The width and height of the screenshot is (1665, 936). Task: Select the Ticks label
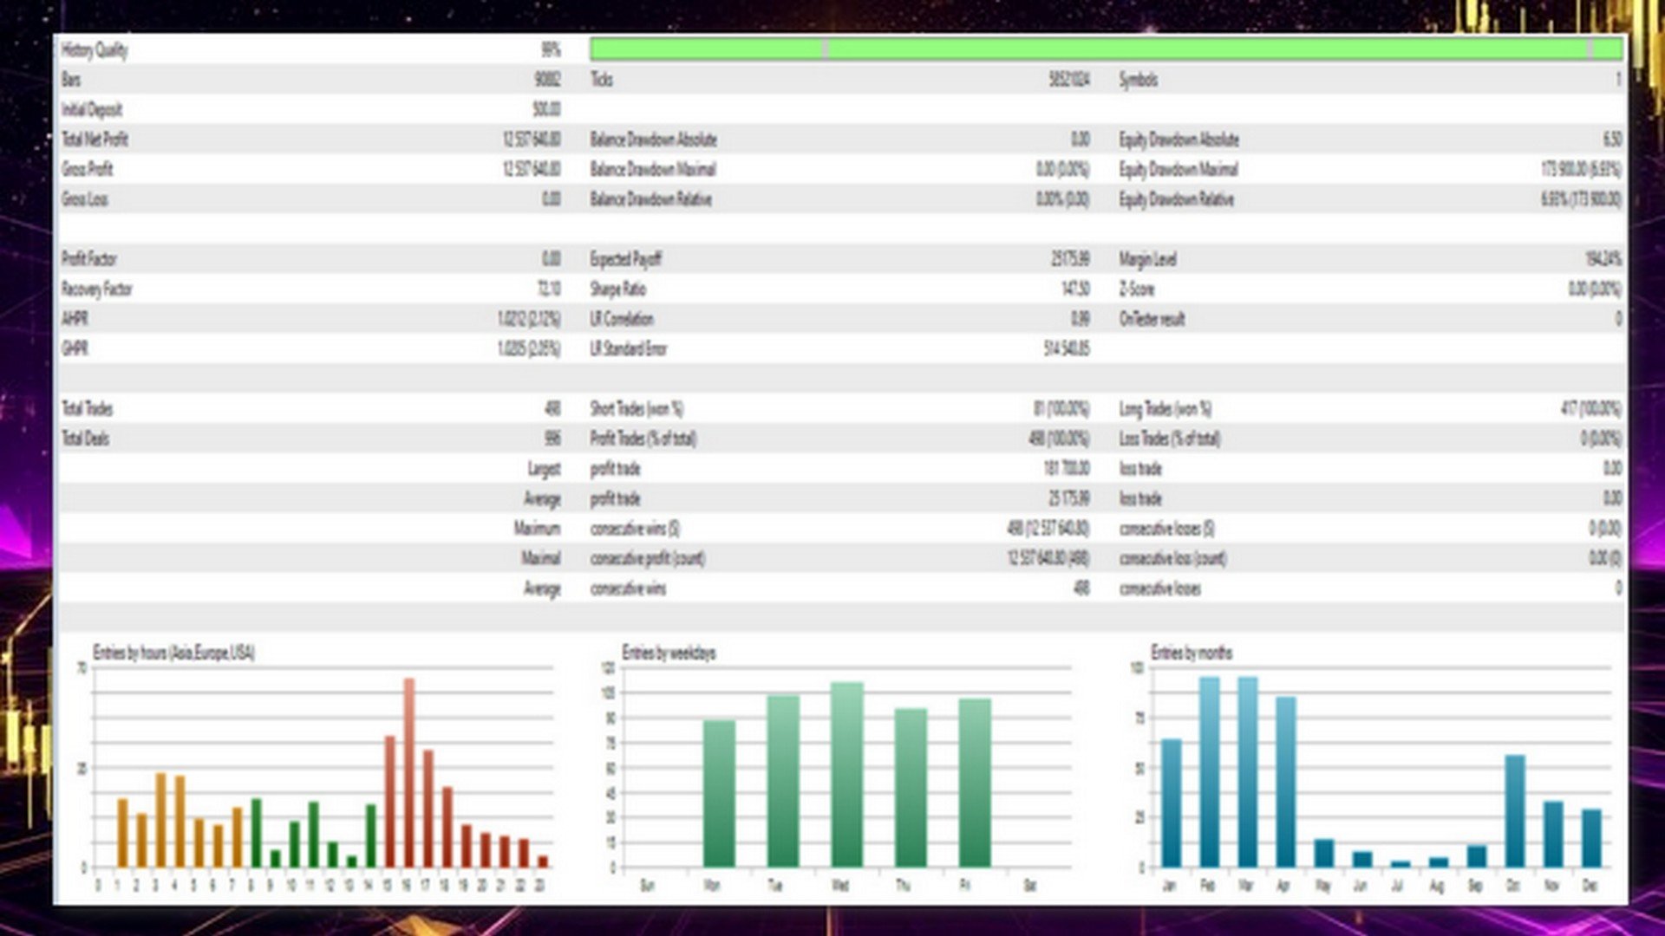click(602, 80)
